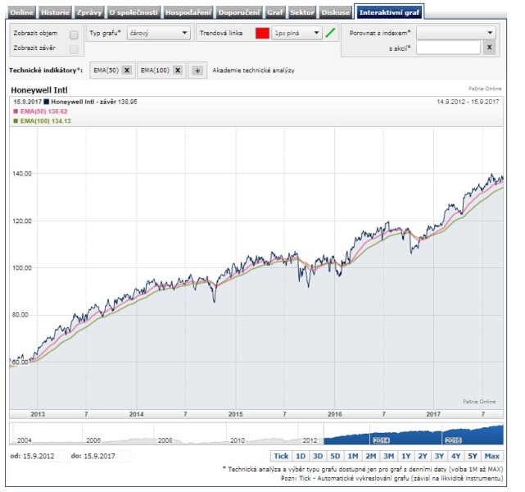Image resolution: width=525 pixels, height=492 pixels.
Task: Go to the Diskuse tab
Action: pos(335,13)
